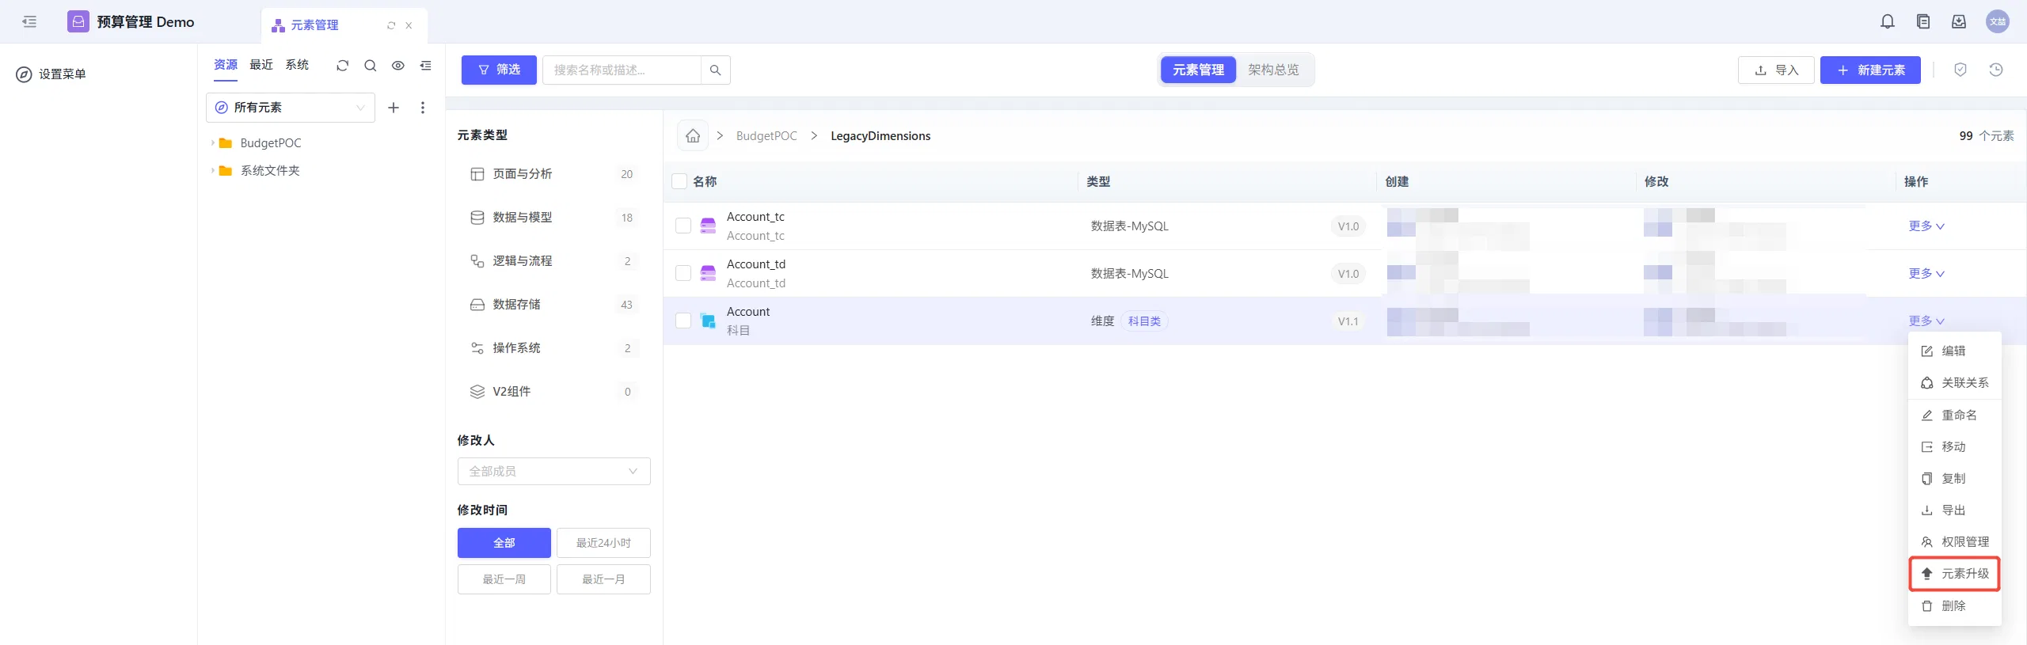
Task: Open 更多 menu for Account_tc
Action: coord(1926,226)
